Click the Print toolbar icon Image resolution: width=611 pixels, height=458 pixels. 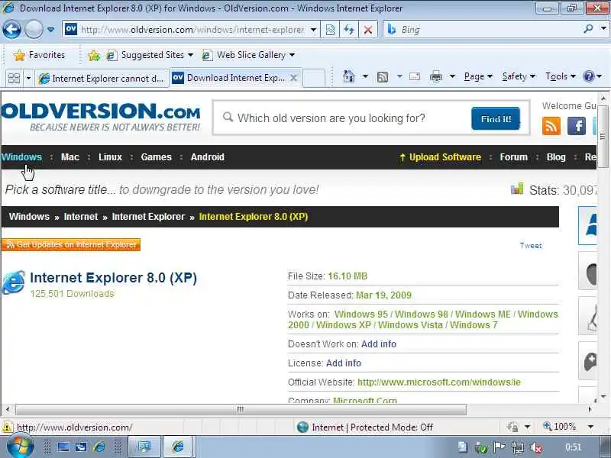(x=435, y=77)
